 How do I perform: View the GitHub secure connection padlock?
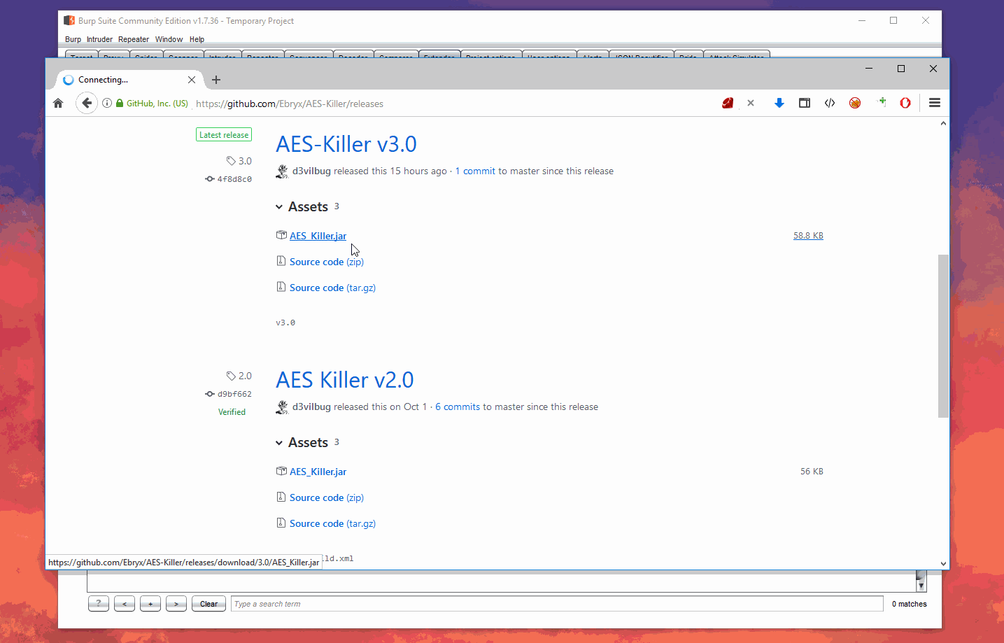click(x=120, y=103)
